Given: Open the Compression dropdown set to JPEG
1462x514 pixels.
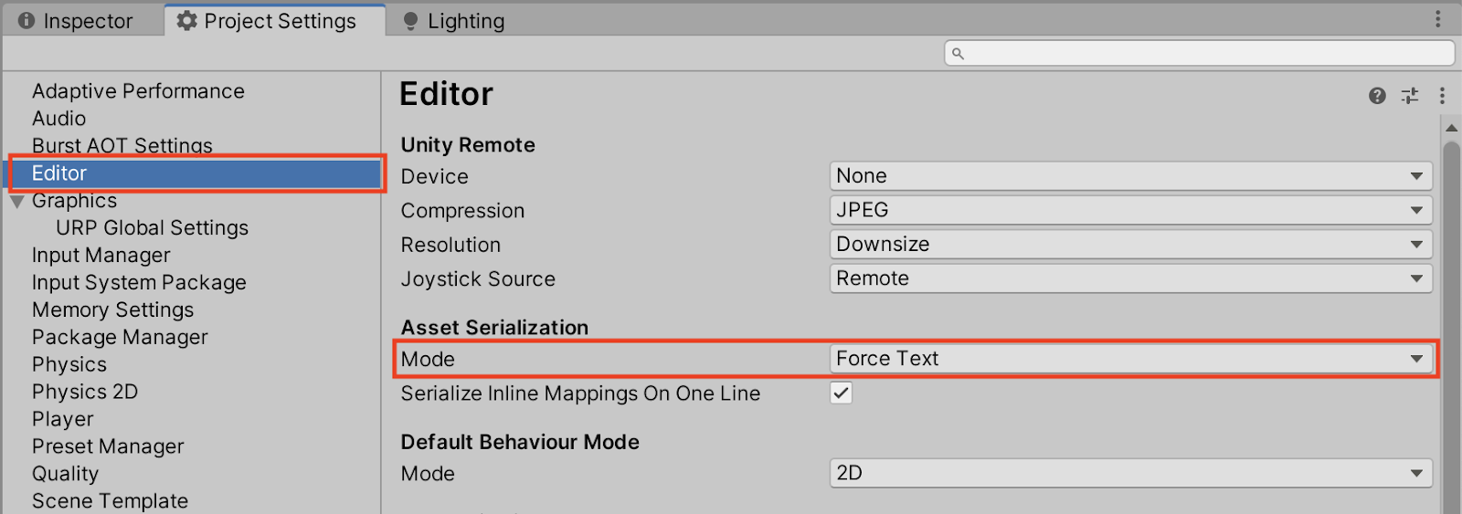Looking at the screenshot, I should pos(1130,210).
